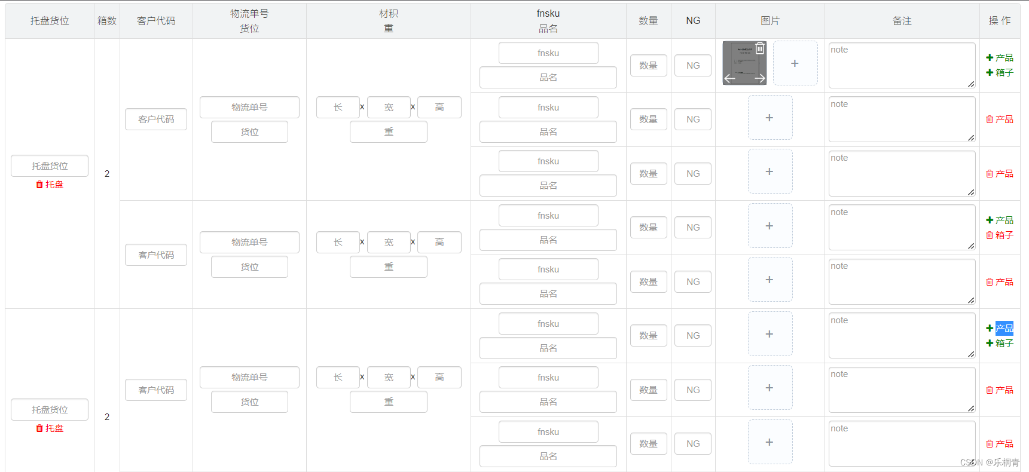Open the uploaded image thumbnail

tap(744, 63)
